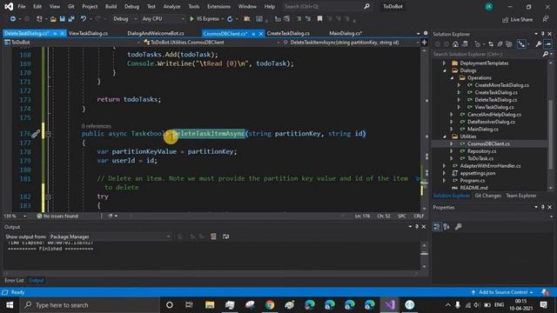Viewport: 557px width, 313px height.
Task: Click the IIS Express run label
Action: (x=208, y=19)
